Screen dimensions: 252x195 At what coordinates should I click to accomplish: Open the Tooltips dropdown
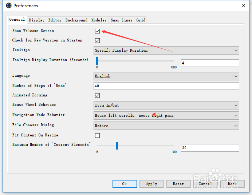point(166,51)
